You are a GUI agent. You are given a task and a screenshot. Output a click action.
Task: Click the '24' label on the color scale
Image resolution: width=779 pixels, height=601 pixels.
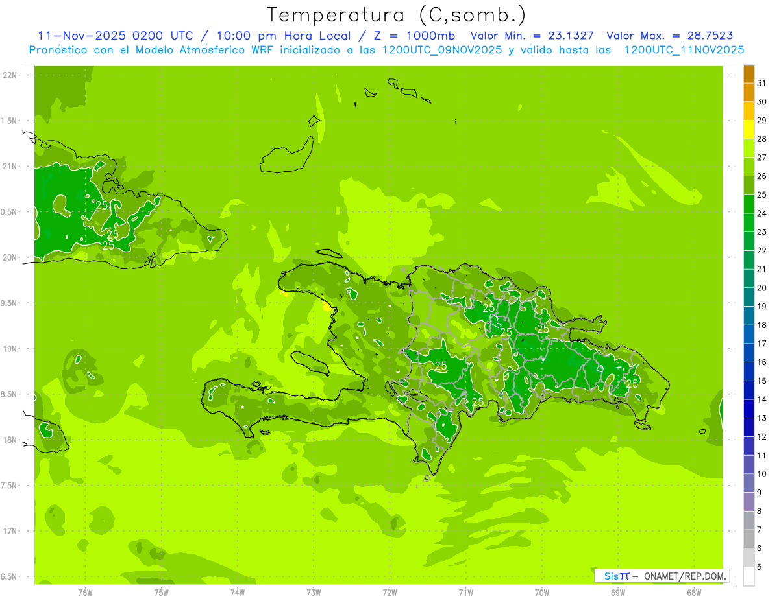pos(762,213)
